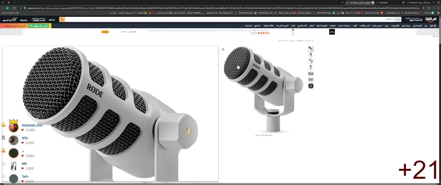This screenshot has width=441, height=185.
Task: Click 'انقر لرؤية العرض الكامل' under the image
Action: pyautogui.click(x=263, y=135)
